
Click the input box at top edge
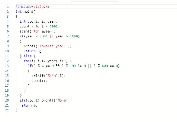(x=94, y=1)
